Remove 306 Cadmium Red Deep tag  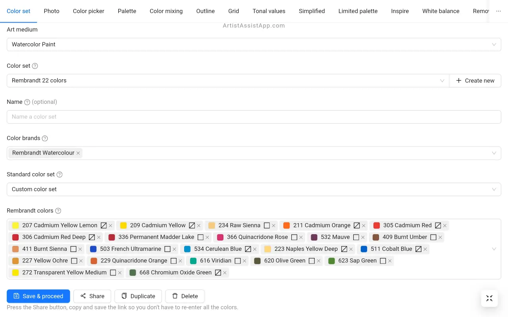point(99,237)
